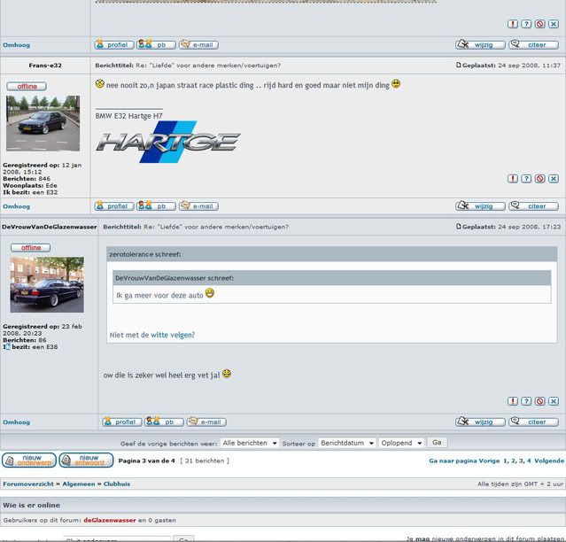Screen dimensions: 566x542
Task: Click the X delete icon in topmost post
Action: (554, 24)
